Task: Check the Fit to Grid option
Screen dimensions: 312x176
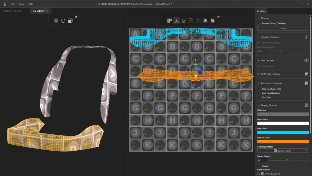Action: [258, 97]
